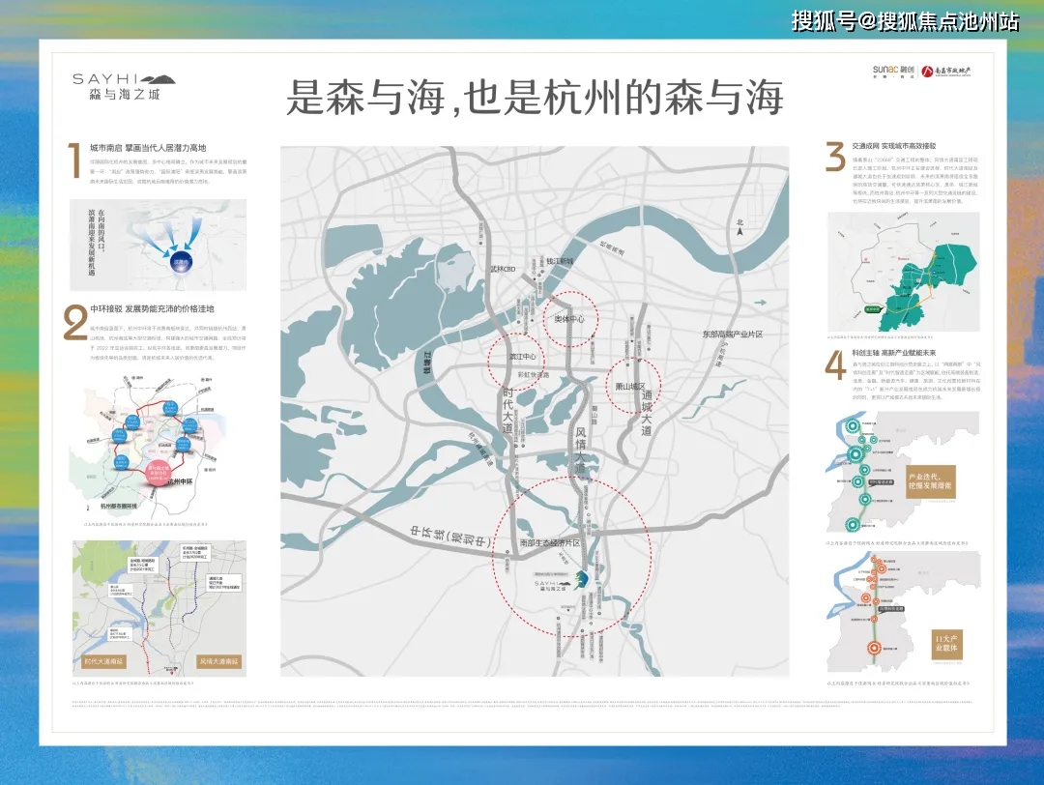Image resolution: width=1044 pixels, height=785 pixels.
Task: Click the large number 3 section marker
Action: pos(835,158)
